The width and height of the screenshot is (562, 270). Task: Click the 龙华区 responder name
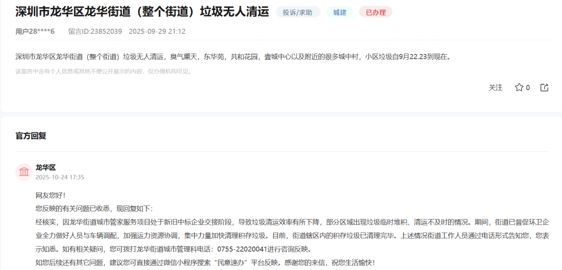pyautogui.click(x=45, y=167)
